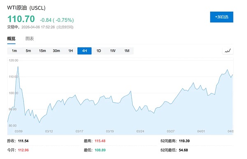Screen dimensions: 247x159
Task: Click the 03/19 date axis label
Action: 110,131
